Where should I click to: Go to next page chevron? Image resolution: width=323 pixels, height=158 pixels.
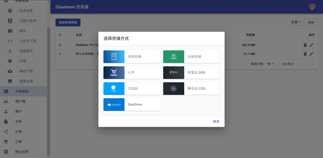(312, 64)
